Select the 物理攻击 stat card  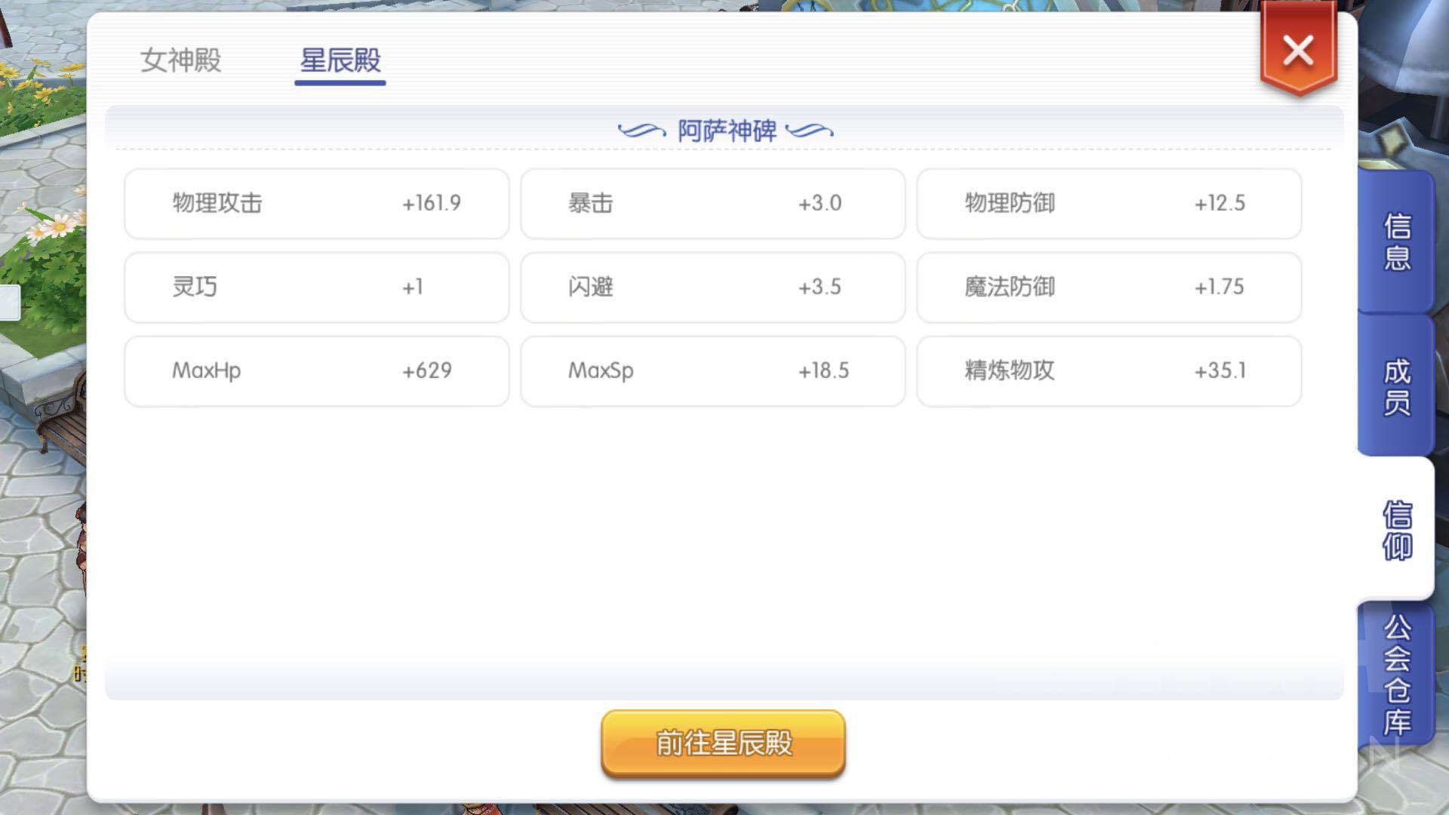(316, 204)
